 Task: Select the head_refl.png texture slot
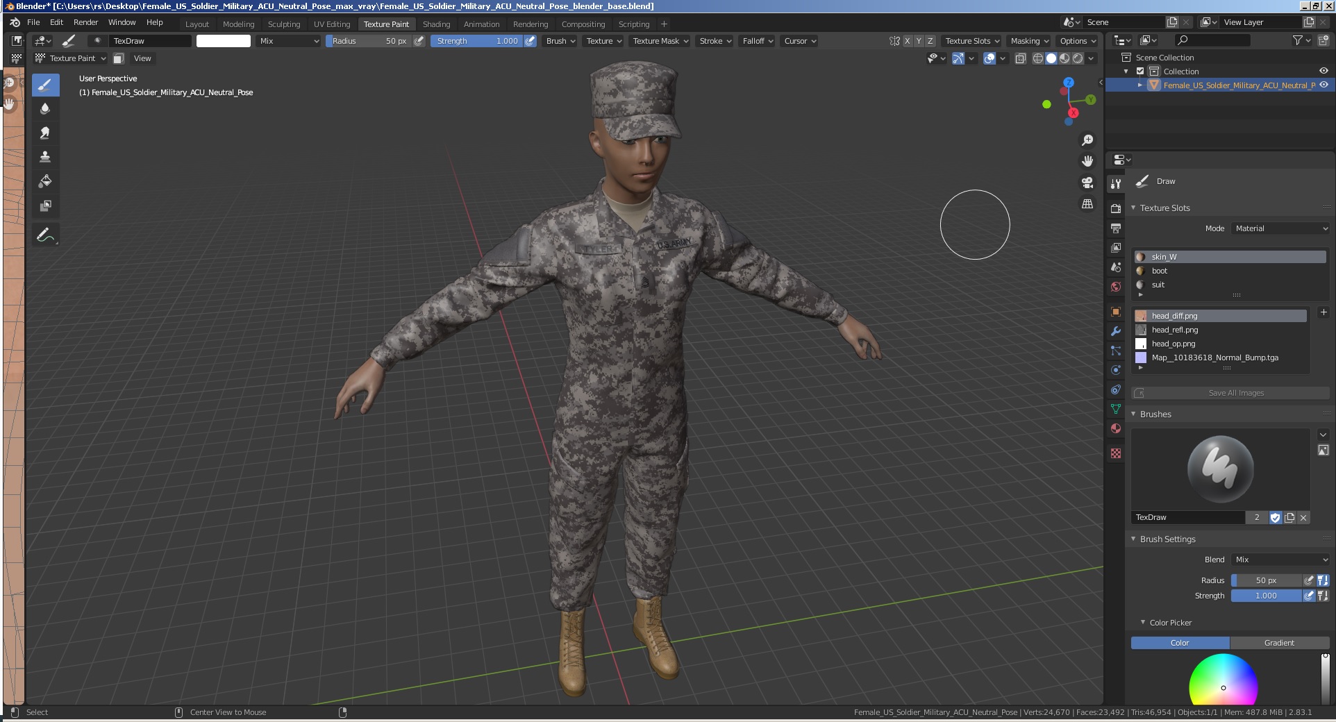pyautogui.click(x=1220, y=330)
